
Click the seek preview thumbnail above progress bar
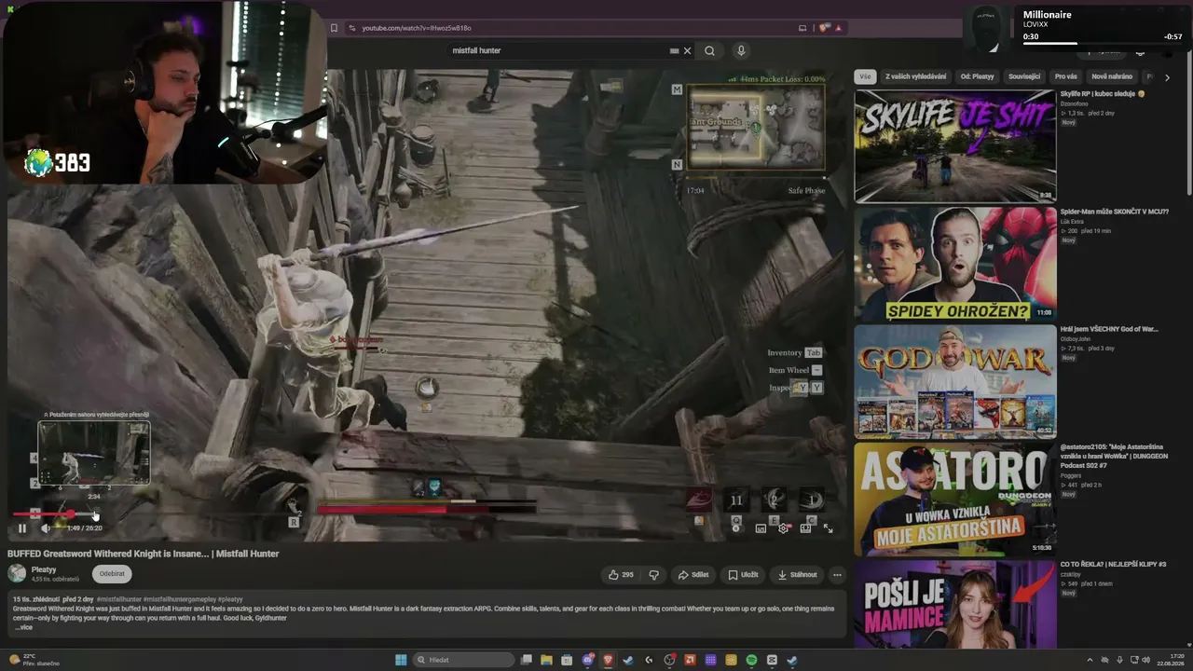coord(93,454)
